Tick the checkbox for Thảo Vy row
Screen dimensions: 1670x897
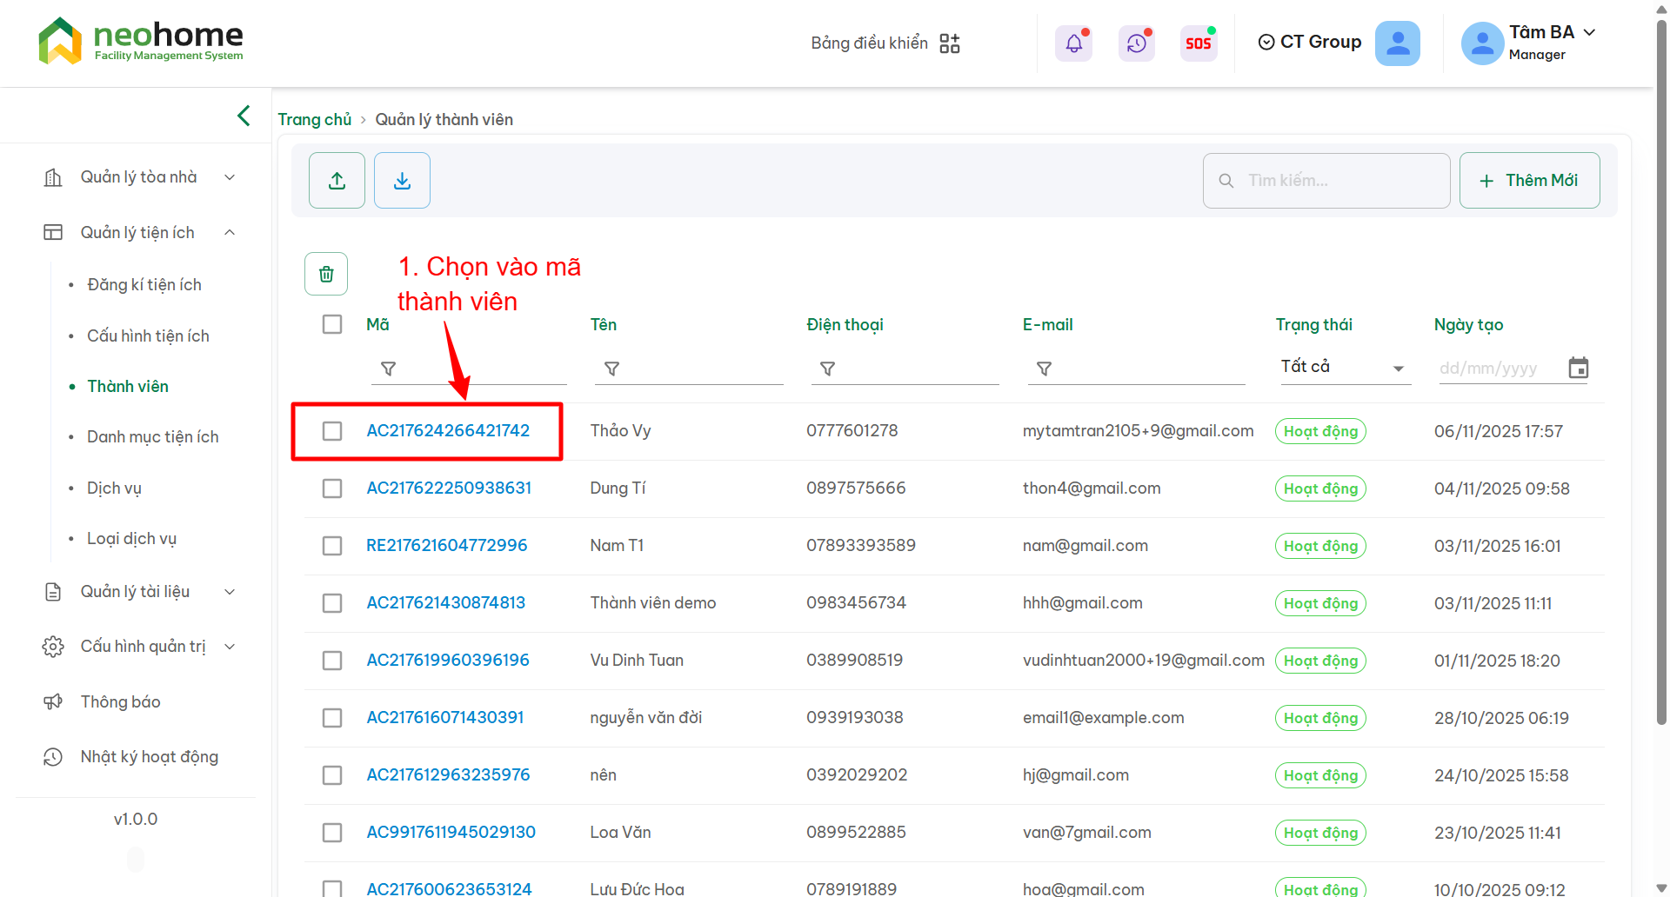pos(332,431)
